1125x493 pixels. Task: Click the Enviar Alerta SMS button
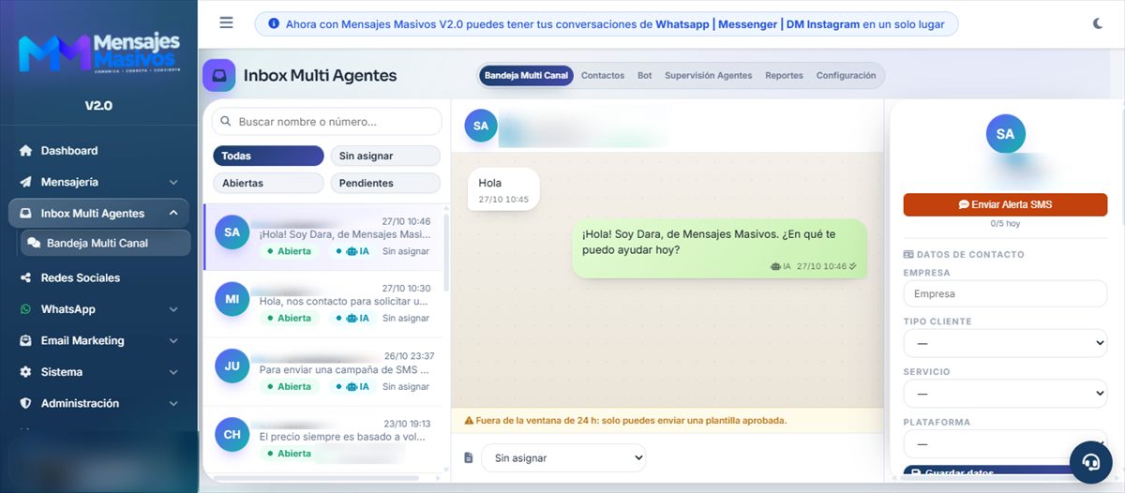[x=1005, y=204]
